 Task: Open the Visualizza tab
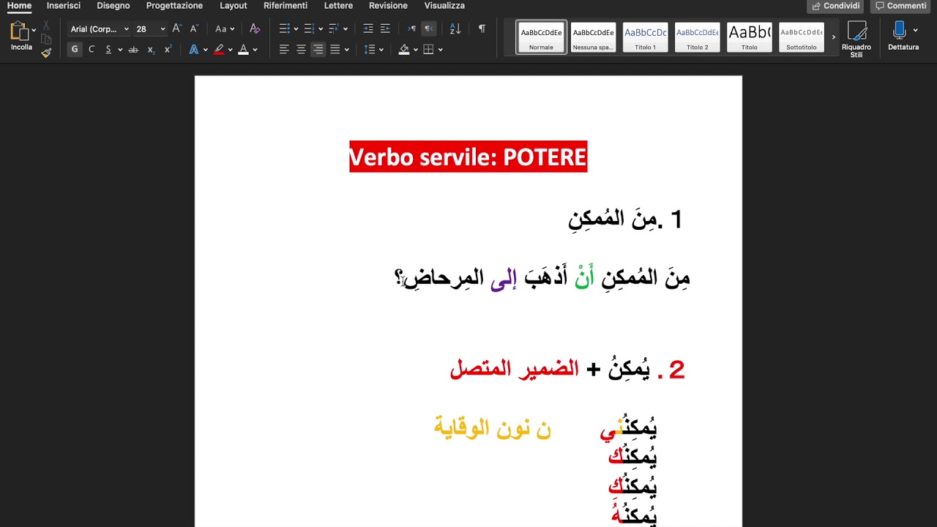(444, 6)
